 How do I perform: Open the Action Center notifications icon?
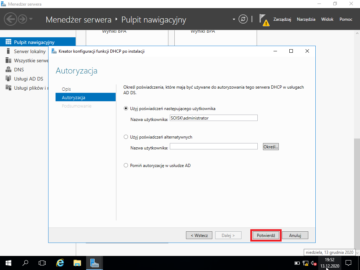(x=348, y=263)
